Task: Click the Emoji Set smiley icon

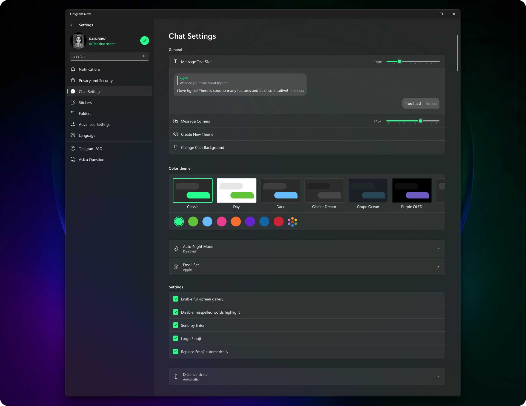Action: [176, 267]
